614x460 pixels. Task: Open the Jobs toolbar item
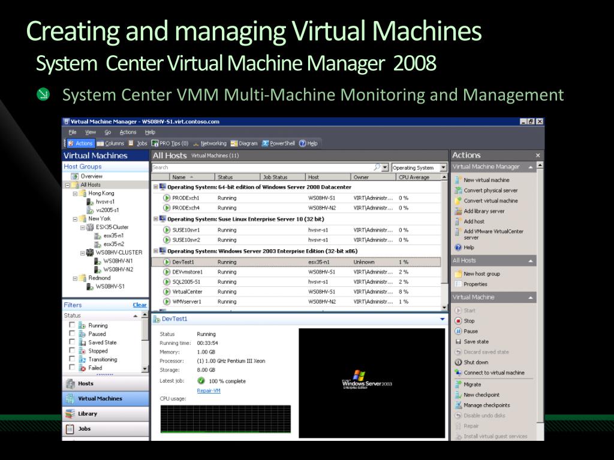point(138,144)
